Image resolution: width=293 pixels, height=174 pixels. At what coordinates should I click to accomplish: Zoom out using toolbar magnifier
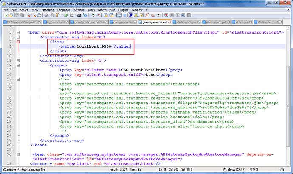98,15
